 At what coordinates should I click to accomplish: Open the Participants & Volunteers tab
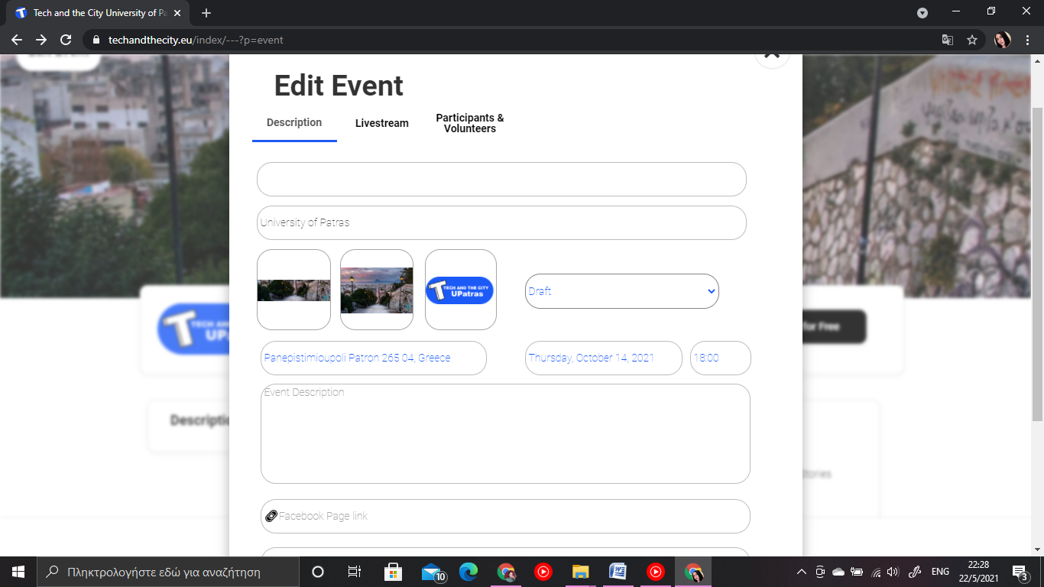(x=469, y=123)
